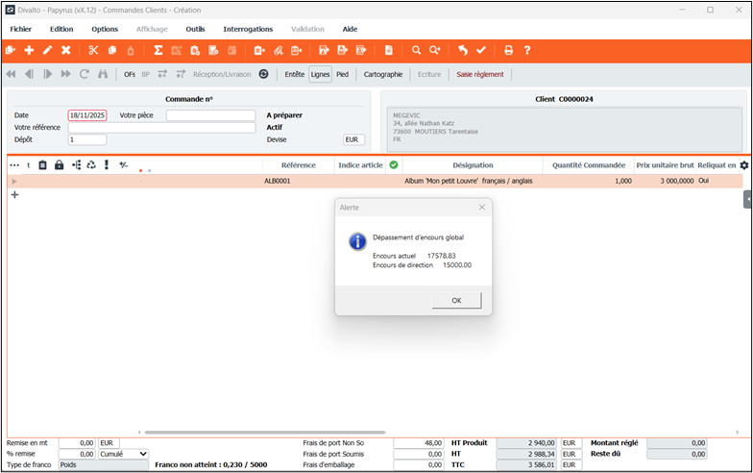
Task: Click OK in the Alerte dialog
Action: click(x=456, y=300)
